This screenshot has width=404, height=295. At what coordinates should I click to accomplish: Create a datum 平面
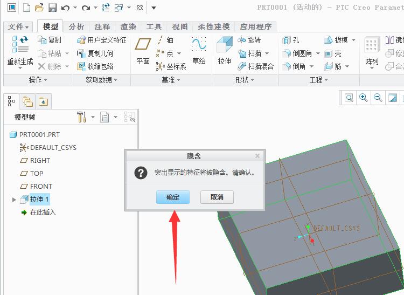[143, 51]
